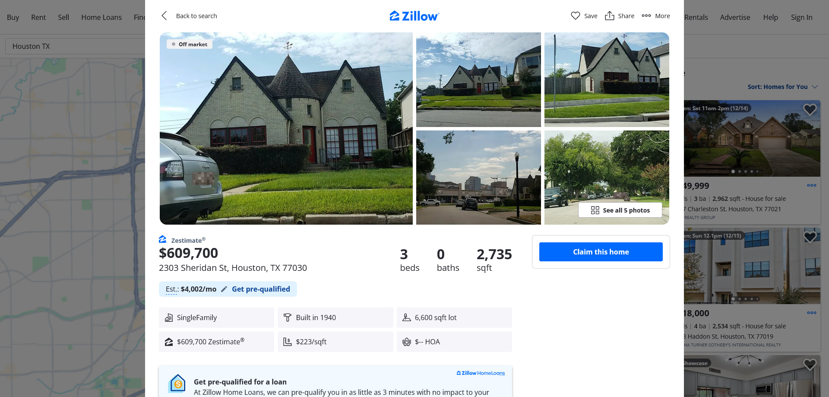The image size is (829, 397).
Task: Open the Home Loans menu item
Action: (x=101, y=17)
